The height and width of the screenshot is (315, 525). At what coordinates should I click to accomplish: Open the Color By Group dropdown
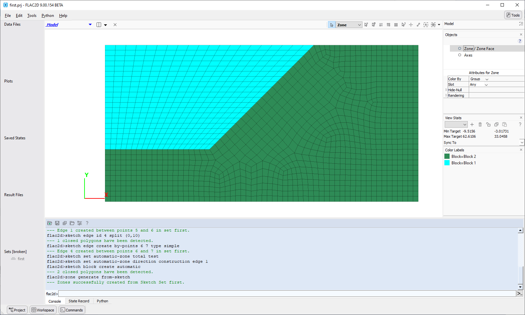coord(487,79)
